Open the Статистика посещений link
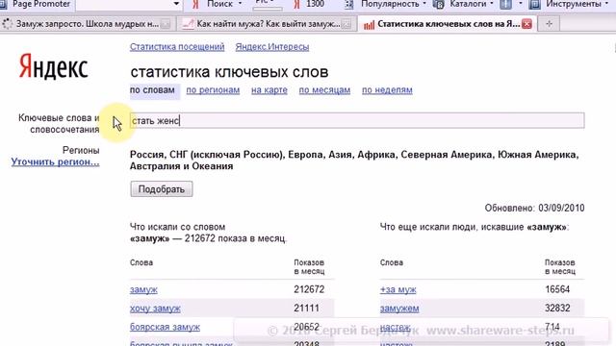This screenshot has height=346, width=616. pos(177,47)
